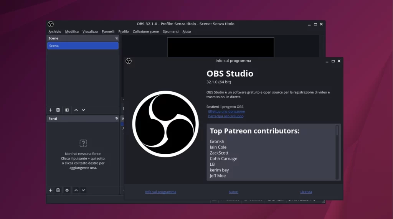Minimize the OBS main window

pyautogui.click(x=309, y=24)
